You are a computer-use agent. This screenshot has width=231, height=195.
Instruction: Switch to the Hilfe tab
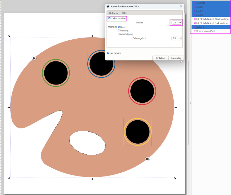[124, 13]
